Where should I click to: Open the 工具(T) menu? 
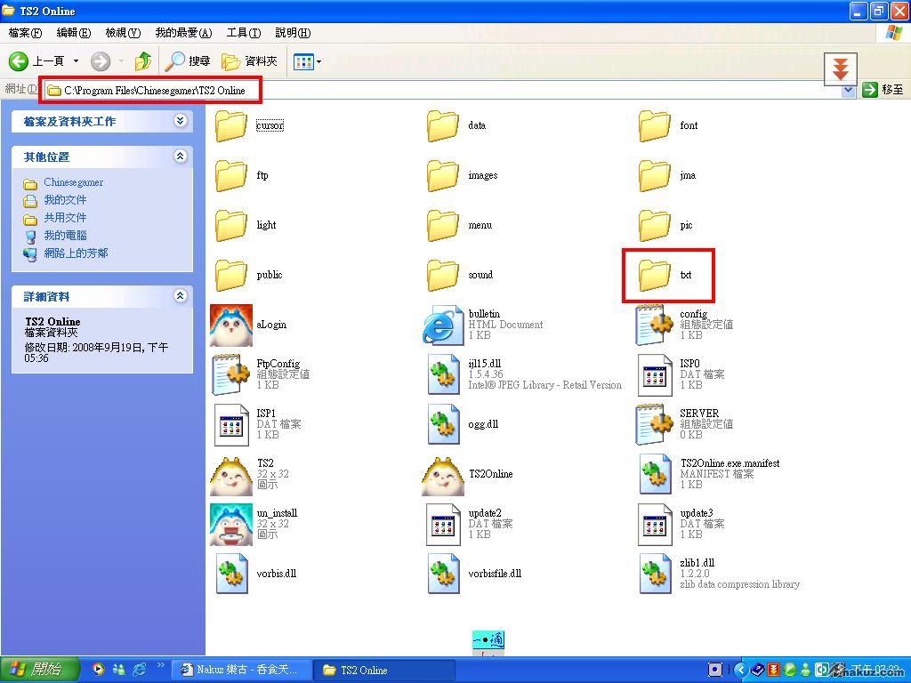tap(244, 33)
